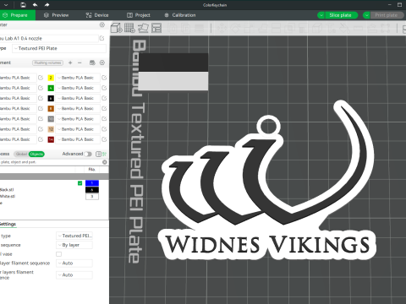Screen dimensions: 406x304
Task: Edit preset of filament 8
Action: 104,108
